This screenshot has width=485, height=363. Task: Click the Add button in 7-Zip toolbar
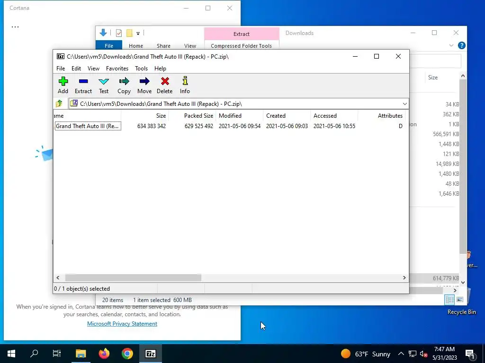click(63, 85)
